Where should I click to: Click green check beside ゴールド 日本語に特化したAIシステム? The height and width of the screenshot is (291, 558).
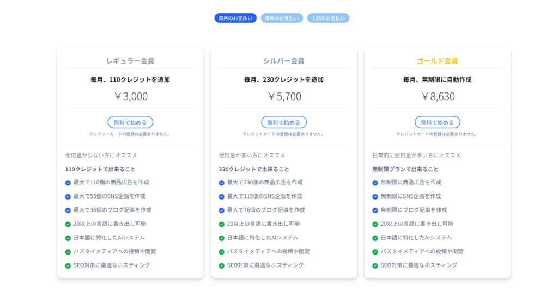click(375, 238)
